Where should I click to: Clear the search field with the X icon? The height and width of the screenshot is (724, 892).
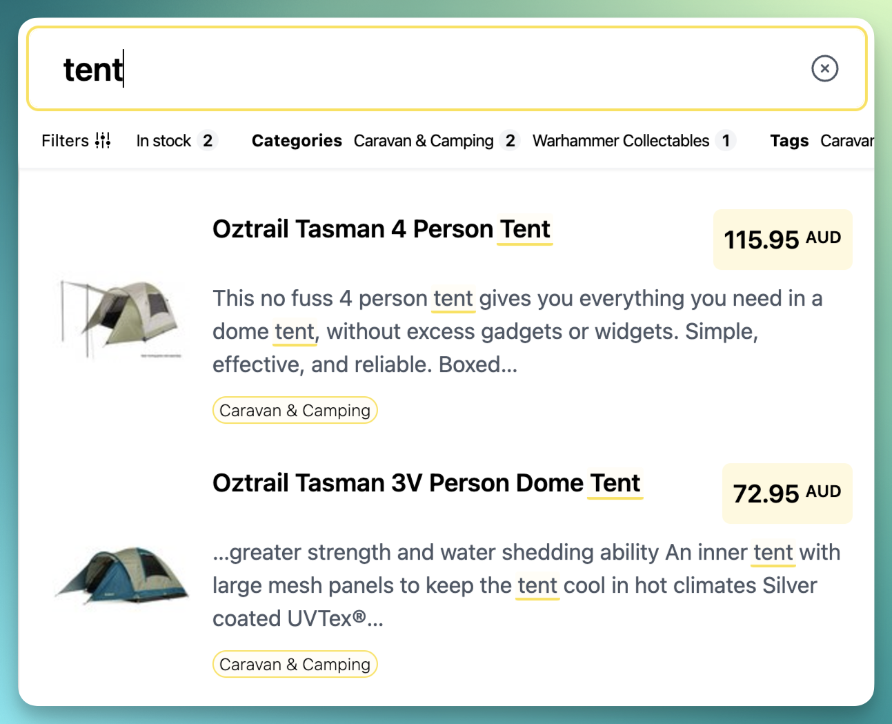pyautogui.click(x=824, y=68)
